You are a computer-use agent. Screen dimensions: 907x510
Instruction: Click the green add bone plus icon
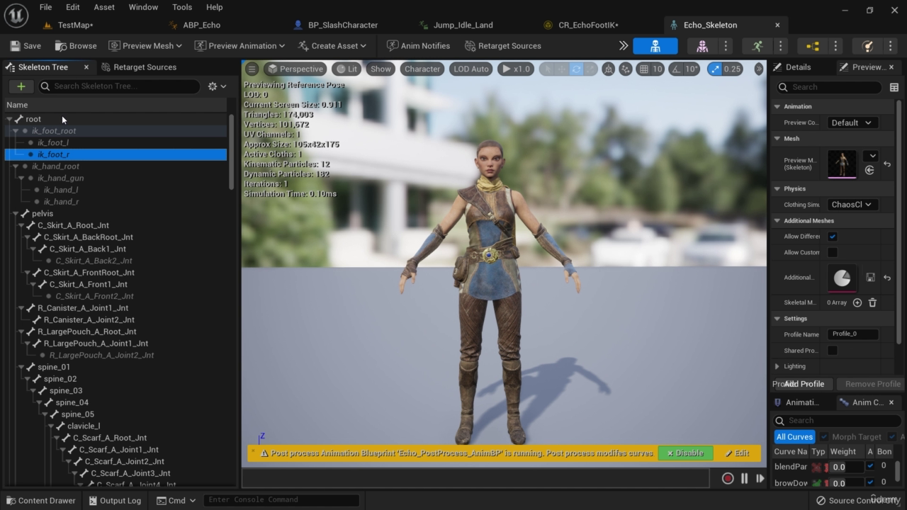(21, 86)
